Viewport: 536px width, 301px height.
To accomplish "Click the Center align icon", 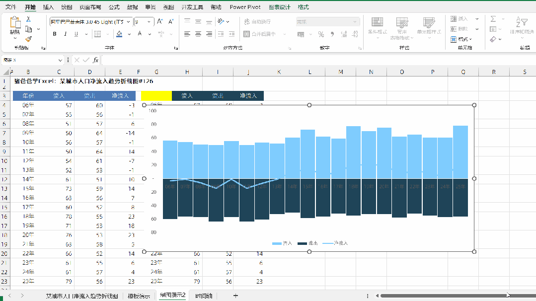I will (x=198, y=34).
